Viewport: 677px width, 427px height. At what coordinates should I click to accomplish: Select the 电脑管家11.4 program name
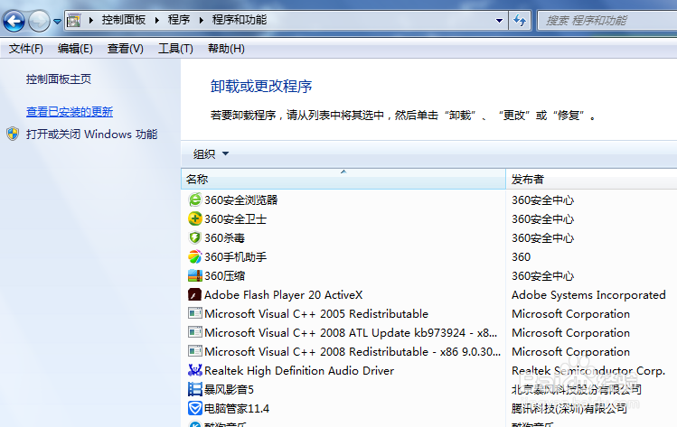pos(237,409)
